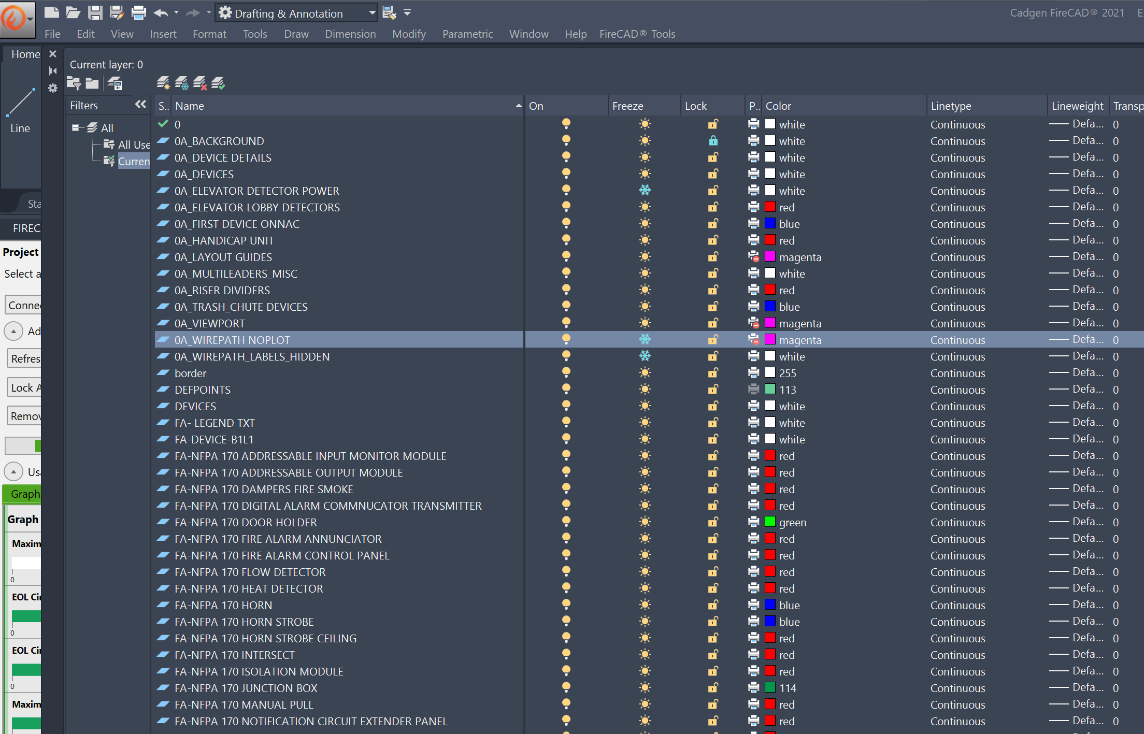Click the Save icon in toolbar
Screen dimensions: 1144x734
pyautogui.click(x=95, y=12)
